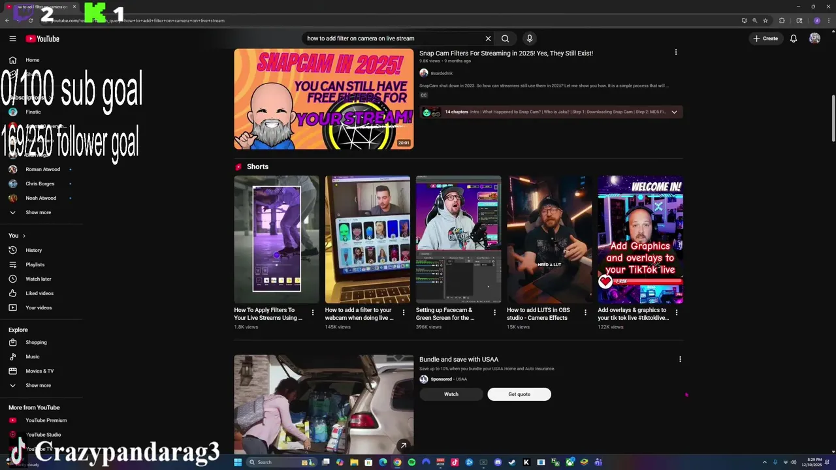
Task: Open options for How To Apply Filters short
Action: coord(313,313)
